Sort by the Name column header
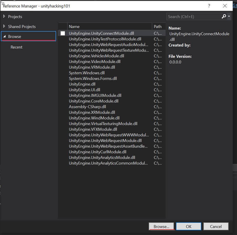 (x=110, y=27)
